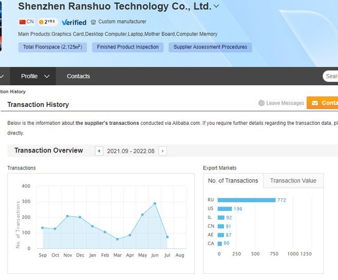Click the Leave Messages chat icon
Viewport: 338px width, 280px height.
click(x=261, y=103)
